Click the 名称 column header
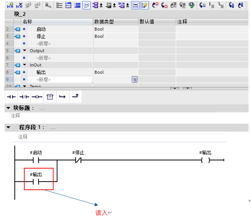Viewport: 251px width, 219px height. coord(57,21)
